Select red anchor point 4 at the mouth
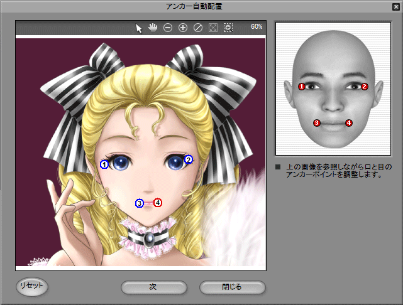This screenshot has height=305, width=403. [158, 203]
